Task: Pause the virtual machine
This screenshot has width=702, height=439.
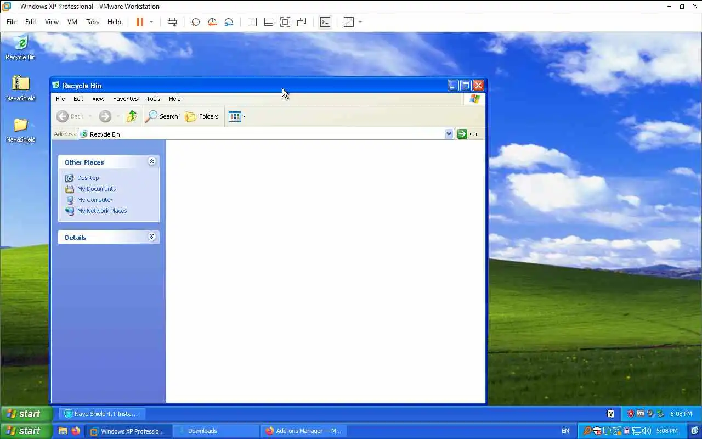Action: tap(139, 22)
